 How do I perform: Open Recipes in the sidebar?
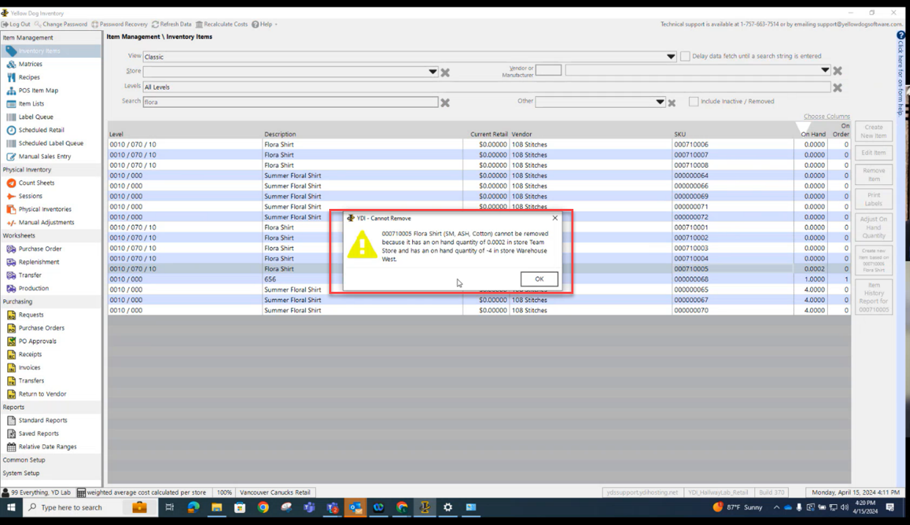[29, 78]
